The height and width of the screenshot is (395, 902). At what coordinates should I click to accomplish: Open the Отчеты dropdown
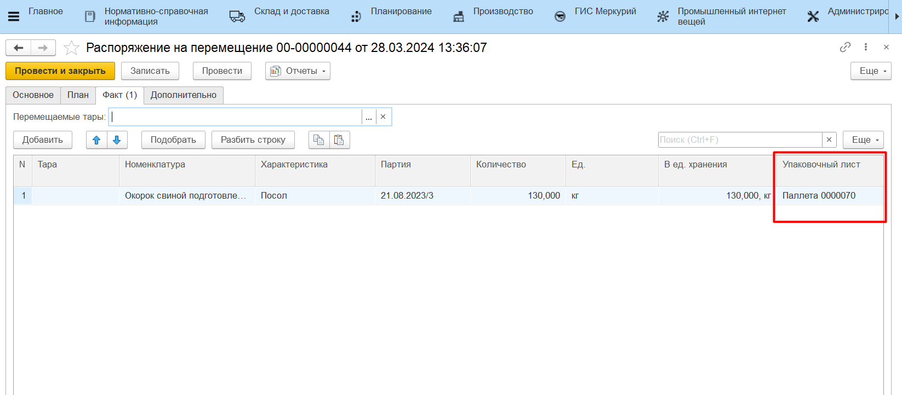pyautogui.click(x=298, y=71)
